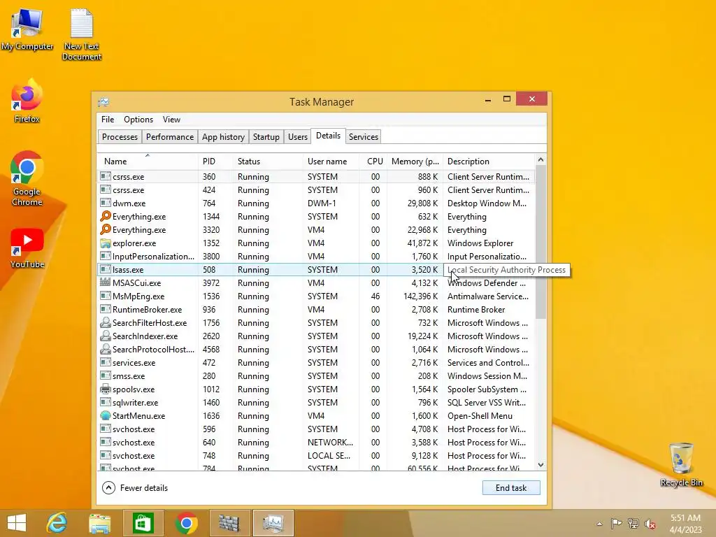
Task: Click the explorer.exe folder icon
Action: tap(106, 243)
